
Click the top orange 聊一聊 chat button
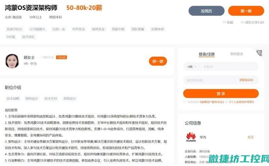click(x=246, y=11)
